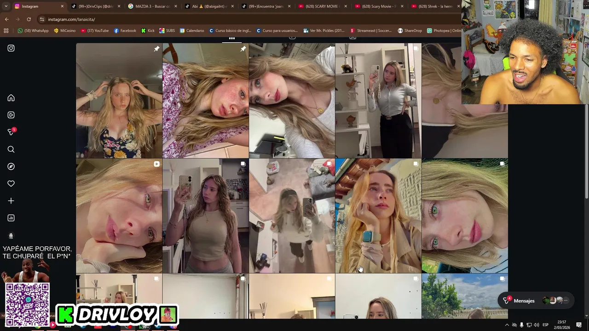Open the Curso básico de inglés bookmark
Image resolution: width=589 pixels, height=331 pixels.
[x=230, y=31]
